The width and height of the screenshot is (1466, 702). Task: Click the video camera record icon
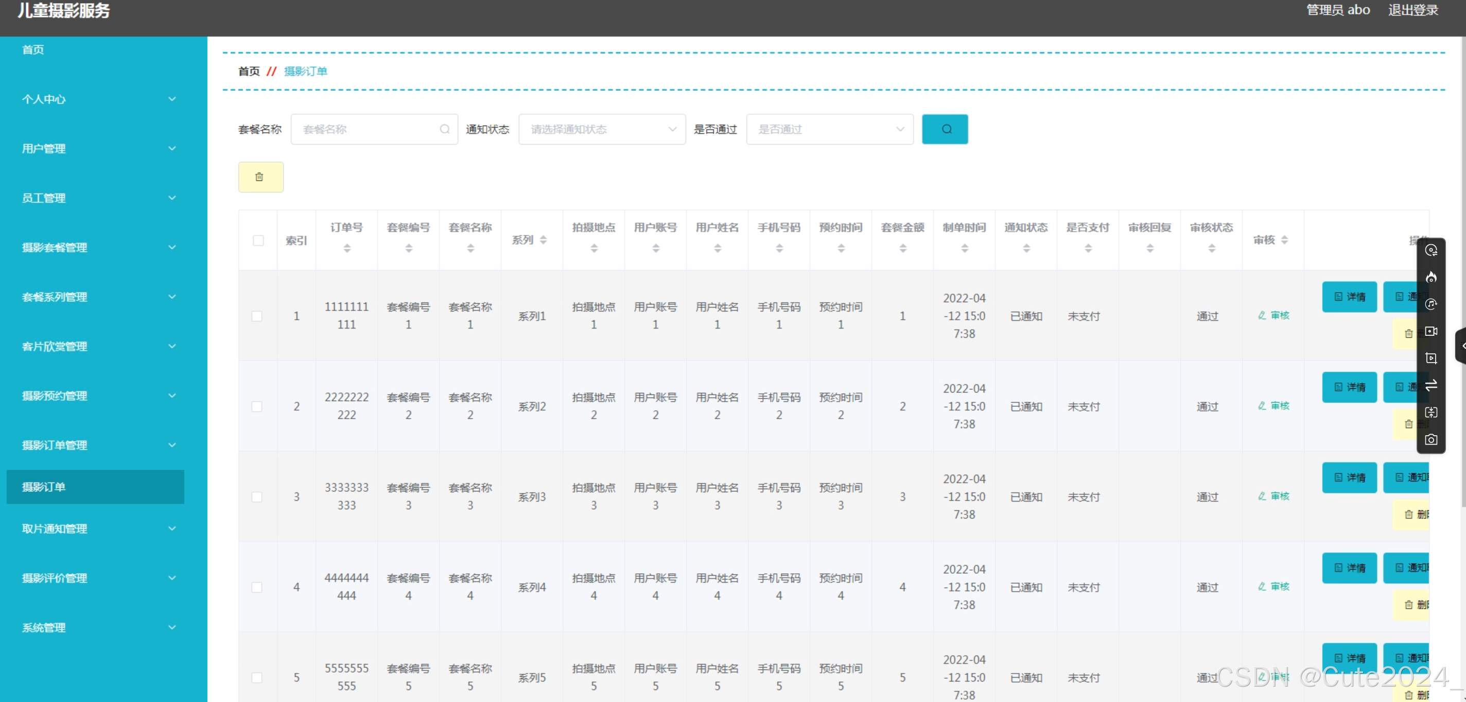pos(1430,331)
